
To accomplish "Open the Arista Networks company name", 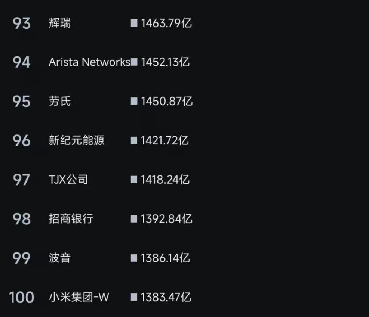I will [89, 62].
